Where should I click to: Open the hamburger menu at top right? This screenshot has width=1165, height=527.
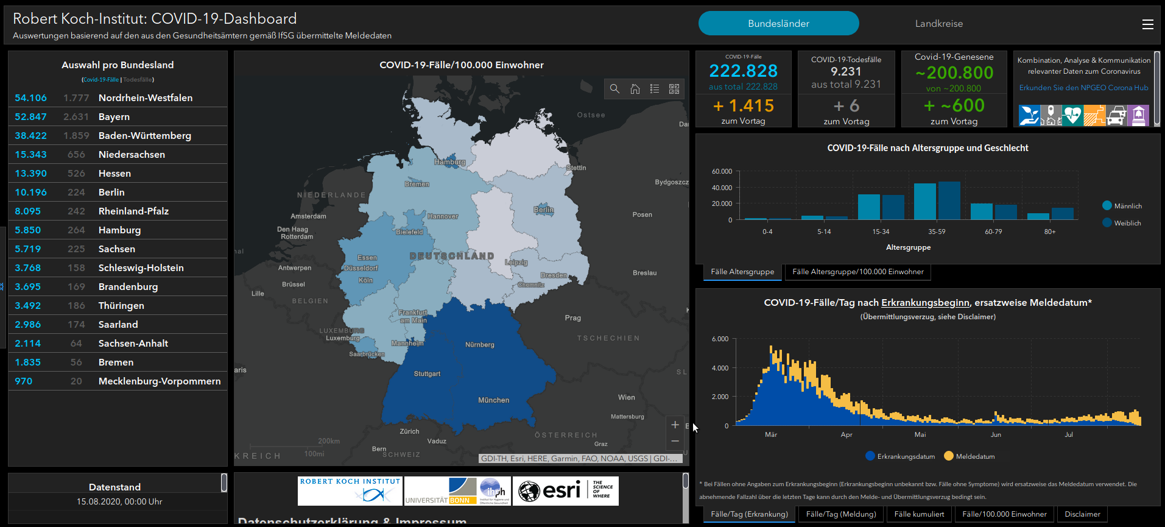pyautogui.click(x=1147, y=24)
